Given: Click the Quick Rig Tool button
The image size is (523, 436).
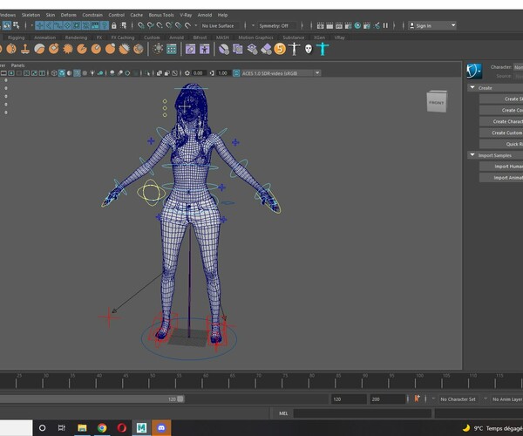Looking at the screenshot, I should pos(501,144).
